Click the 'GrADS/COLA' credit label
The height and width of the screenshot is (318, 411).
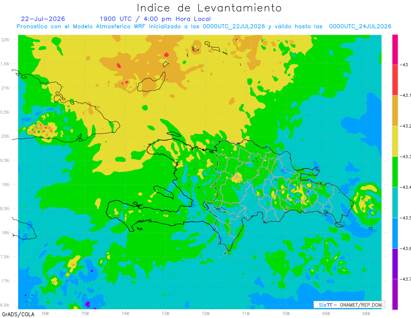tap(18, 314)
